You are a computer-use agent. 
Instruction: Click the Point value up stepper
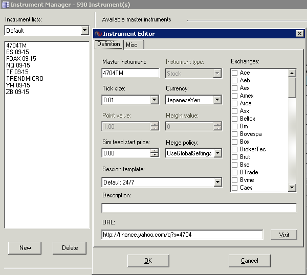coord(155,124)
